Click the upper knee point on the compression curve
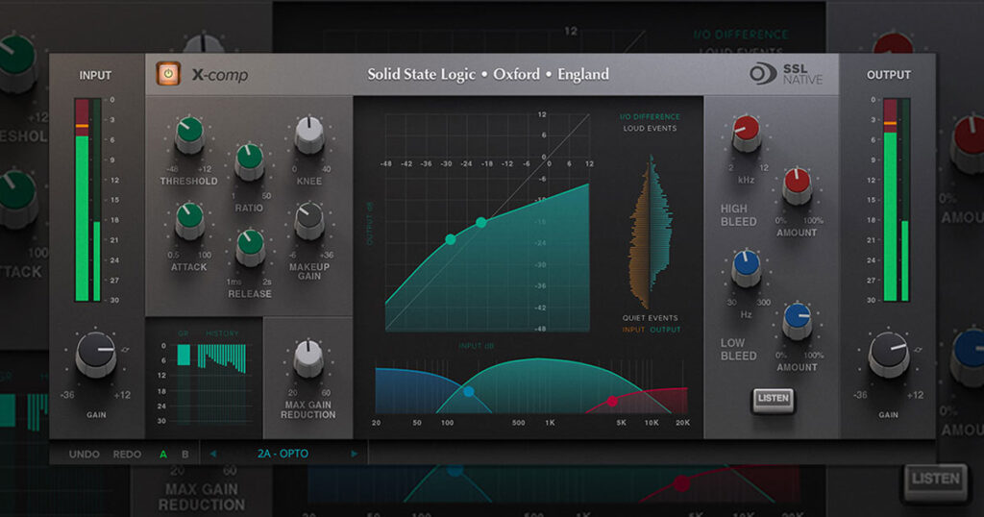Screen dimensions: 984x517 click(480, 222)
